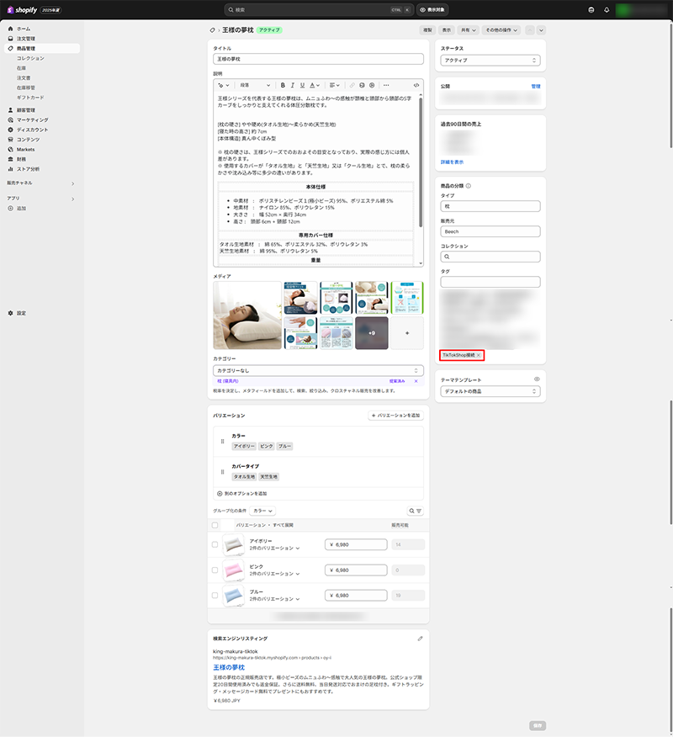Go to コレクション under 商品管理
Image resolution: width=673 pixels, height=737 pixels.
click(x=30, y=58)
